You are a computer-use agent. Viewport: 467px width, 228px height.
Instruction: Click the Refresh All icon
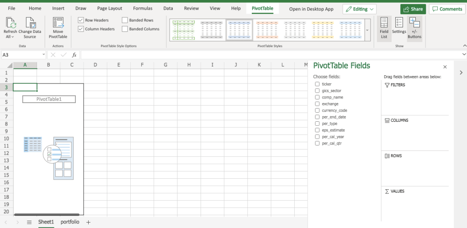tap(10, 24)
